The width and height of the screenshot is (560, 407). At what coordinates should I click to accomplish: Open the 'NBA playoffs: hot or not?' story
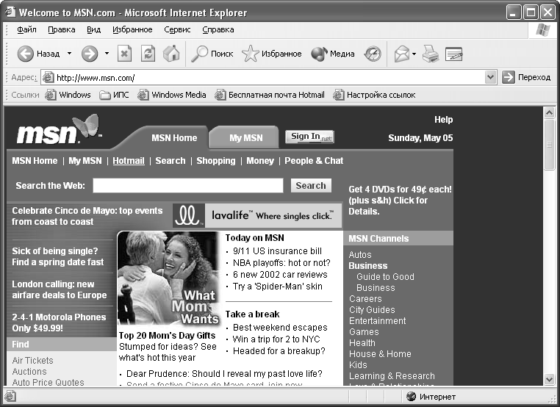[x=281, y=263]
